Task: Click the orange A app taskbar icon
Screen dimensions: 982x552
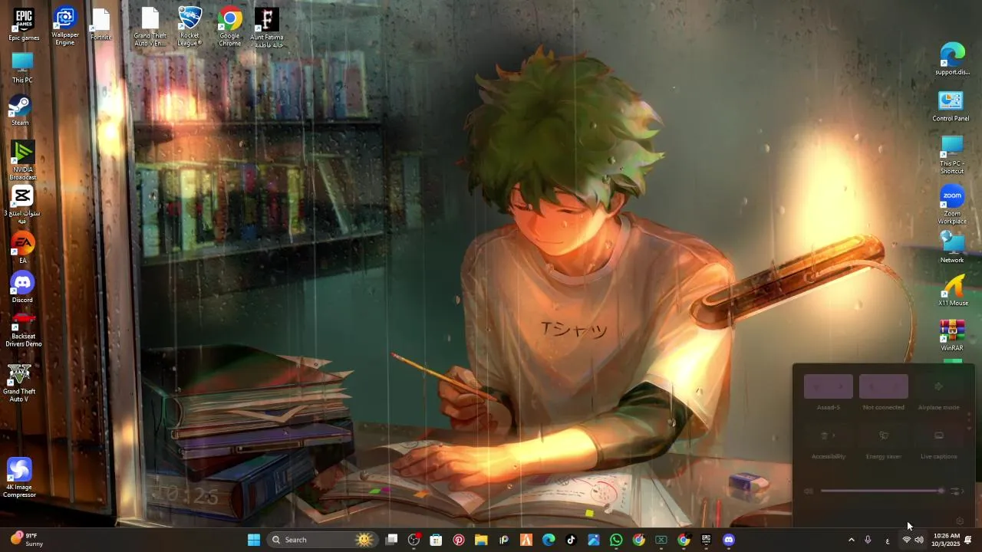Action: pos(526,540)
